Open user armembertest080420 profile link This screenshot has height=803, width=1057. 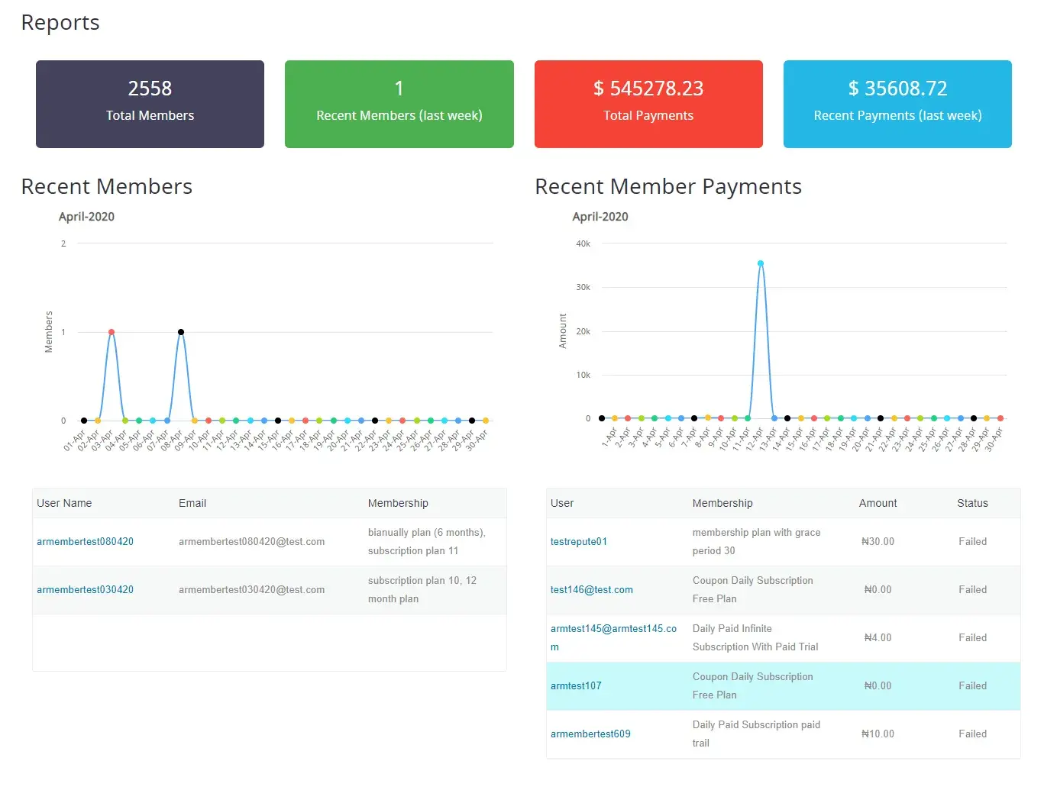click(85, 542)
